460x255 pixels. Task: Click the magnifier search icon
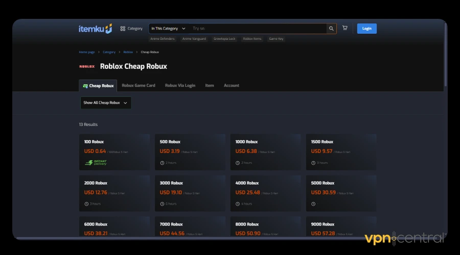[331, 29]
